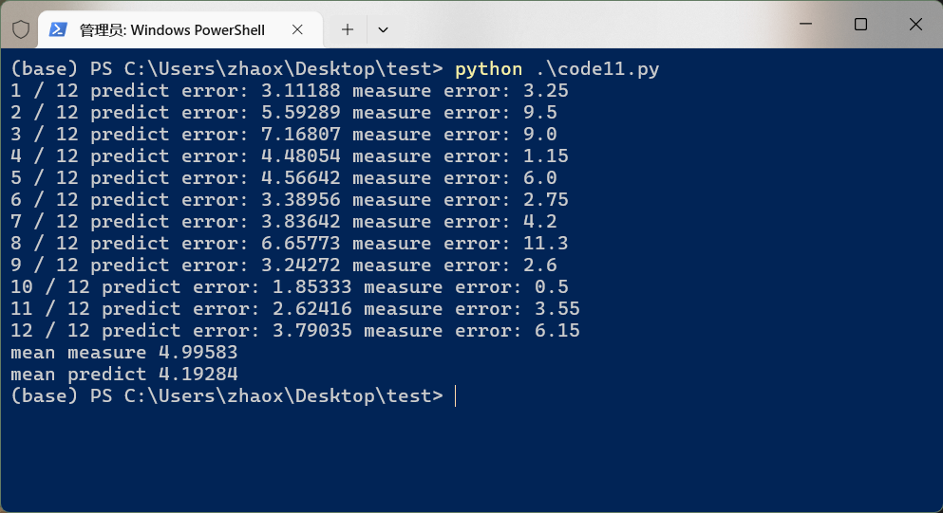Click the yellow python command word
The width and height of the screenshot is (943, 513).
[488, 69]
